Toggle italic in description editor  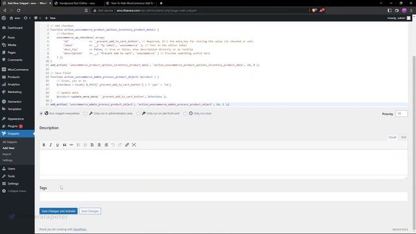(51, 145)
